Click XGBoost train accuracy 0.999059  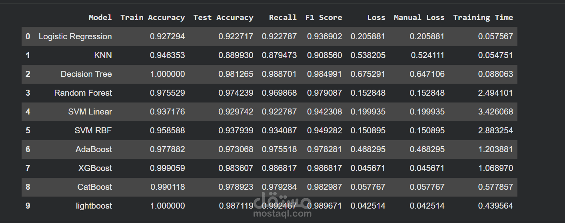(x=168, y=168)
